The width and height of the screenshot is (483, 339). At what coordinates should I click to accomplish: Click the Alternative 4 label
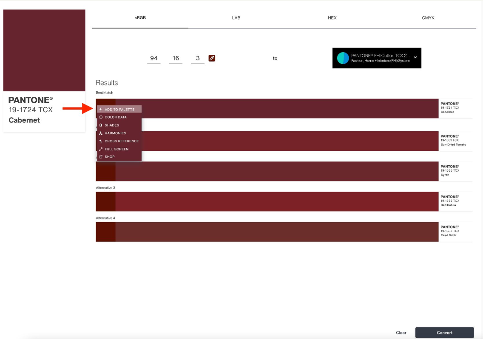click(105, 218)
